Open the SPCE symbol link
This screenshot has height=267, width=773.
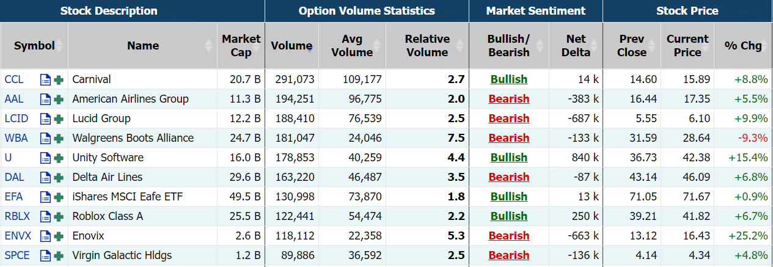[16, 255]
